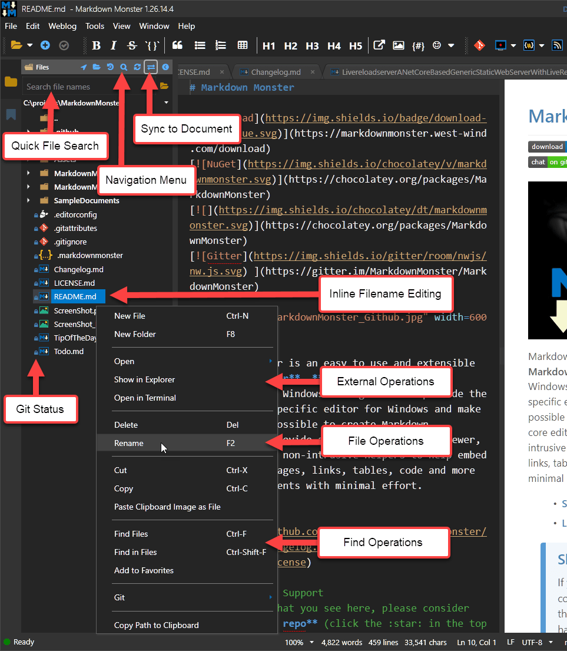Image resolution: width=567 pixels, height=651 pixels.
Task: Click the open folder toolbar icon
Action: pyautogui.click(x=16, y=45)
